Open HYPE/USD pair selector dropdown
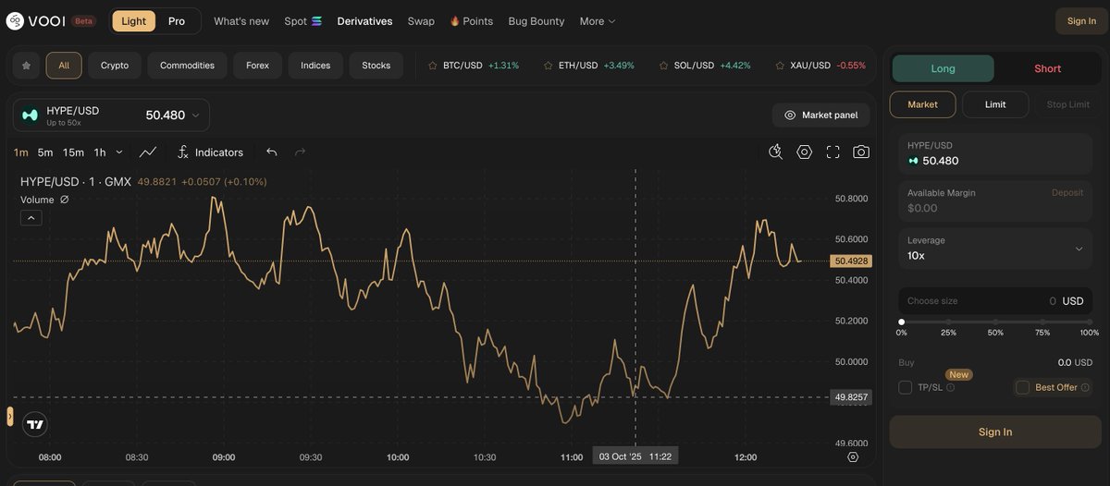 [111, 115]
